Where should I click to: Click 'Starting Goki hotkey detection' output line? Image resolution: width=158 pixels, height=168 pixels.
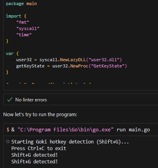pyautogui.click(x=70, y=142)
